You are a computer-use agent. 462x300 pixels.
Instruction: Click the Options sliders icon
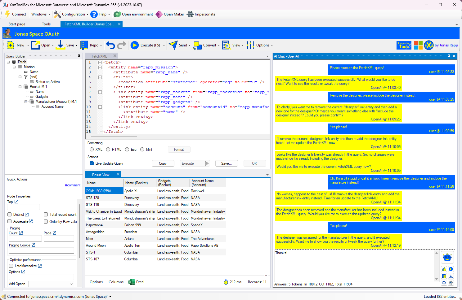(250, 45)
